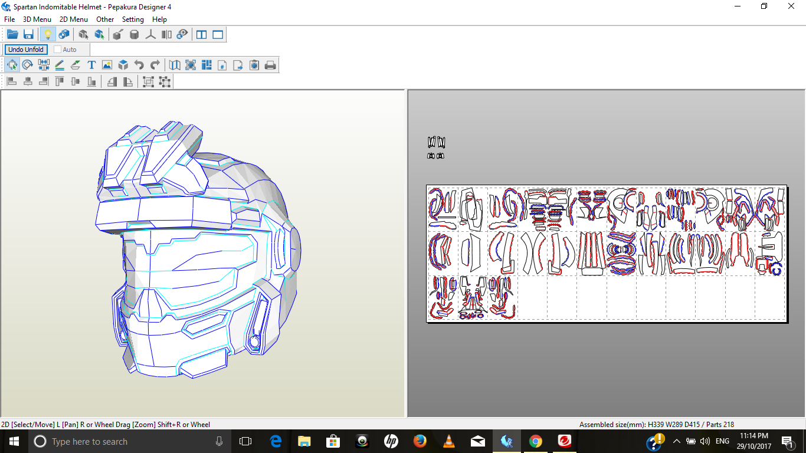Open the Setting menu

(133, 19)
